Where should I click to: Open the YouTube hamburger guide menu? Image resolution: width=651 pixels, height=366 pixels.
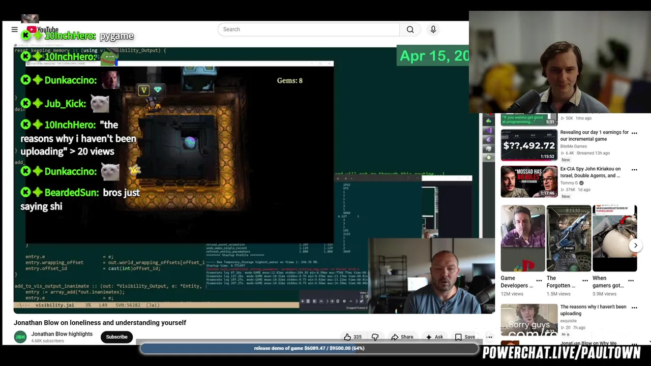tap(15, 29)
